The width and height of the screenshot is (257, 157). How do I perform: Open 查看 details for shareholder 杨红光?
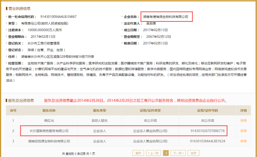(243, 121)
